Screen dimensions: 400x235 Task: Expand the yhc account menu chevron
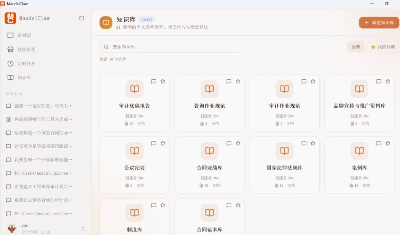[83, 228]
